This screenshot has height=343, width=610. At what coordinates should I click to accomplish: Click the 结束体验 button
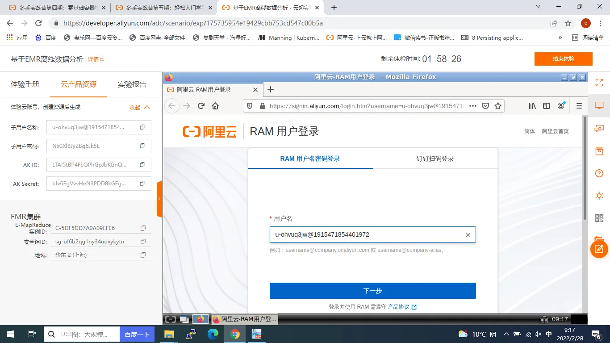click(563, 59)
